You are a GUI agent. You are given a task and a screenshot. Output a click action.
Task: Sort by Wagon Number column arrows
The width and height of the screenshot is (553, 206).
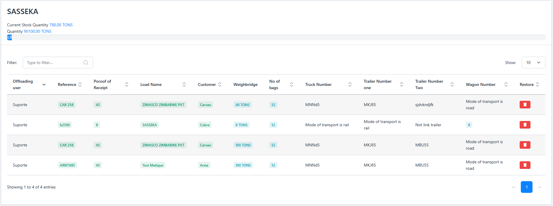[506, 84]
